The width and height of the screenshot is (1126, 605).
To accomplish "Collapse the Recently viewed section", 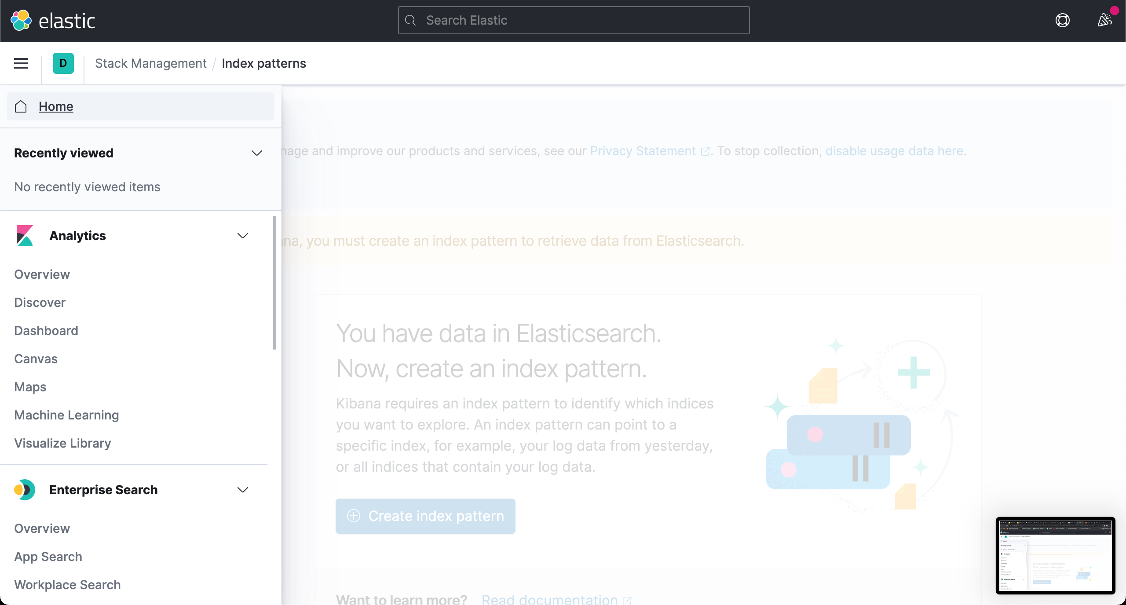I will (x=256, y=153).
